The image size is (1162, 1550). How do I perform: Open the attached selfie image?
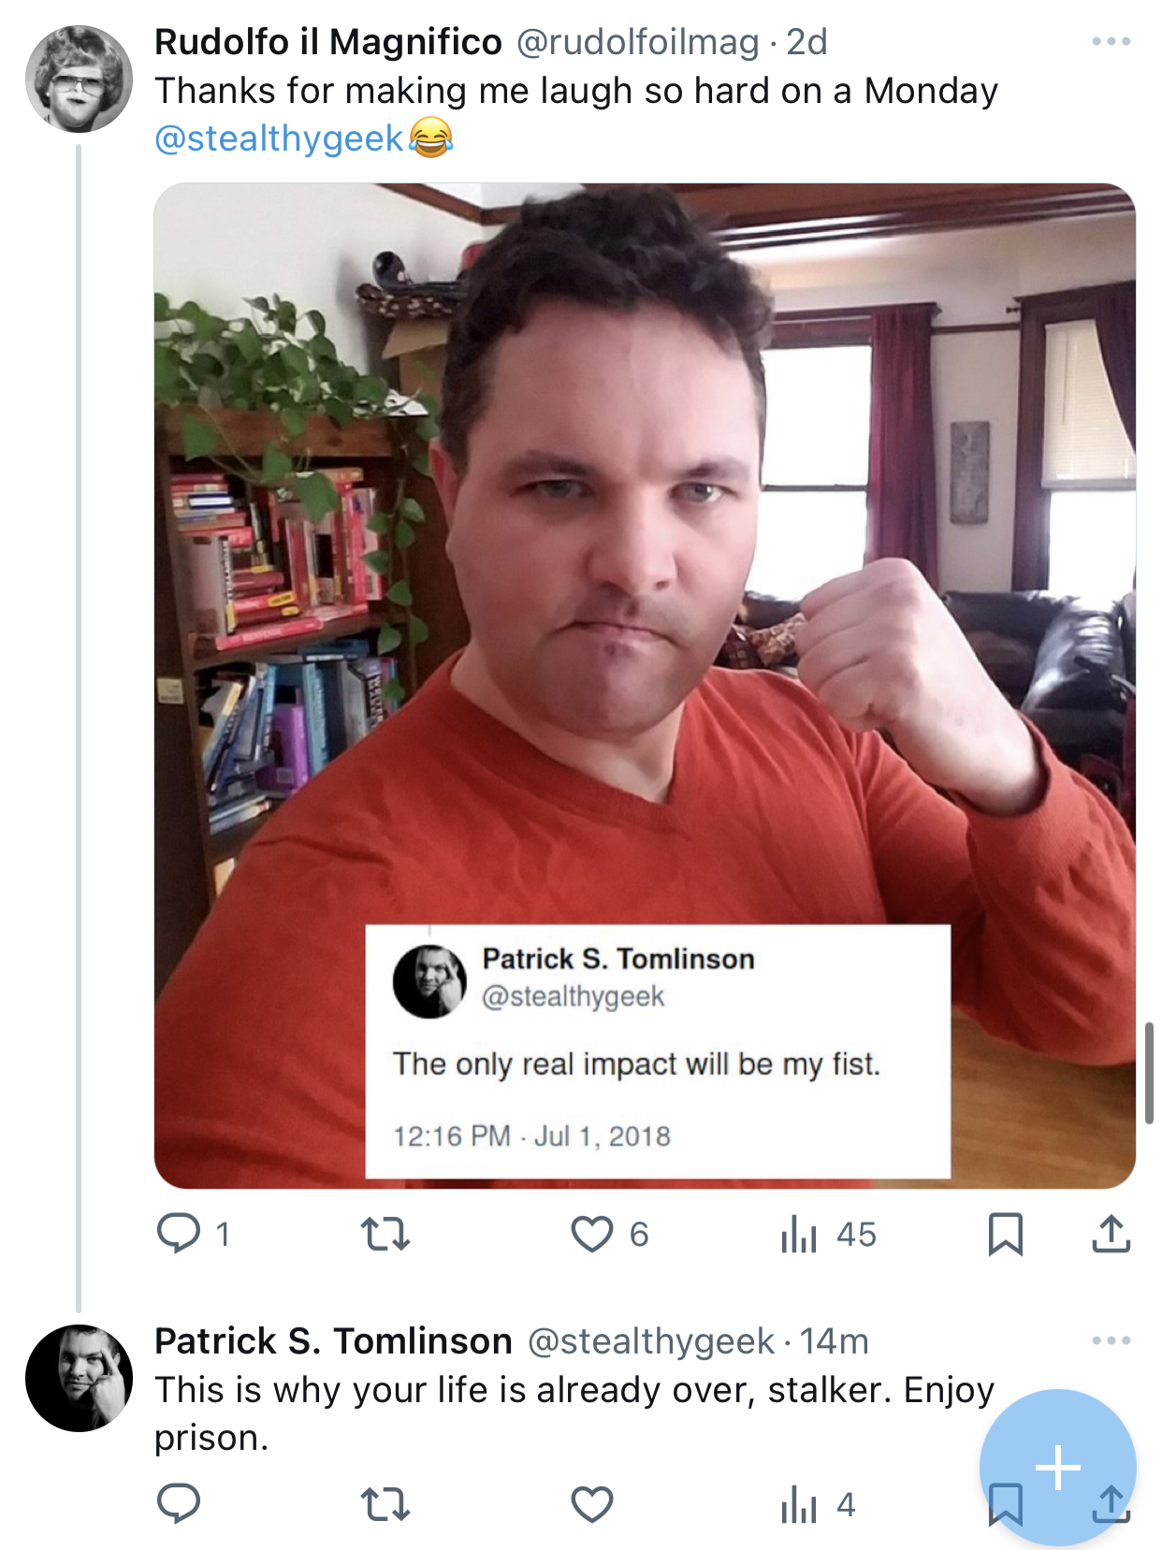[x=645, y=686]
